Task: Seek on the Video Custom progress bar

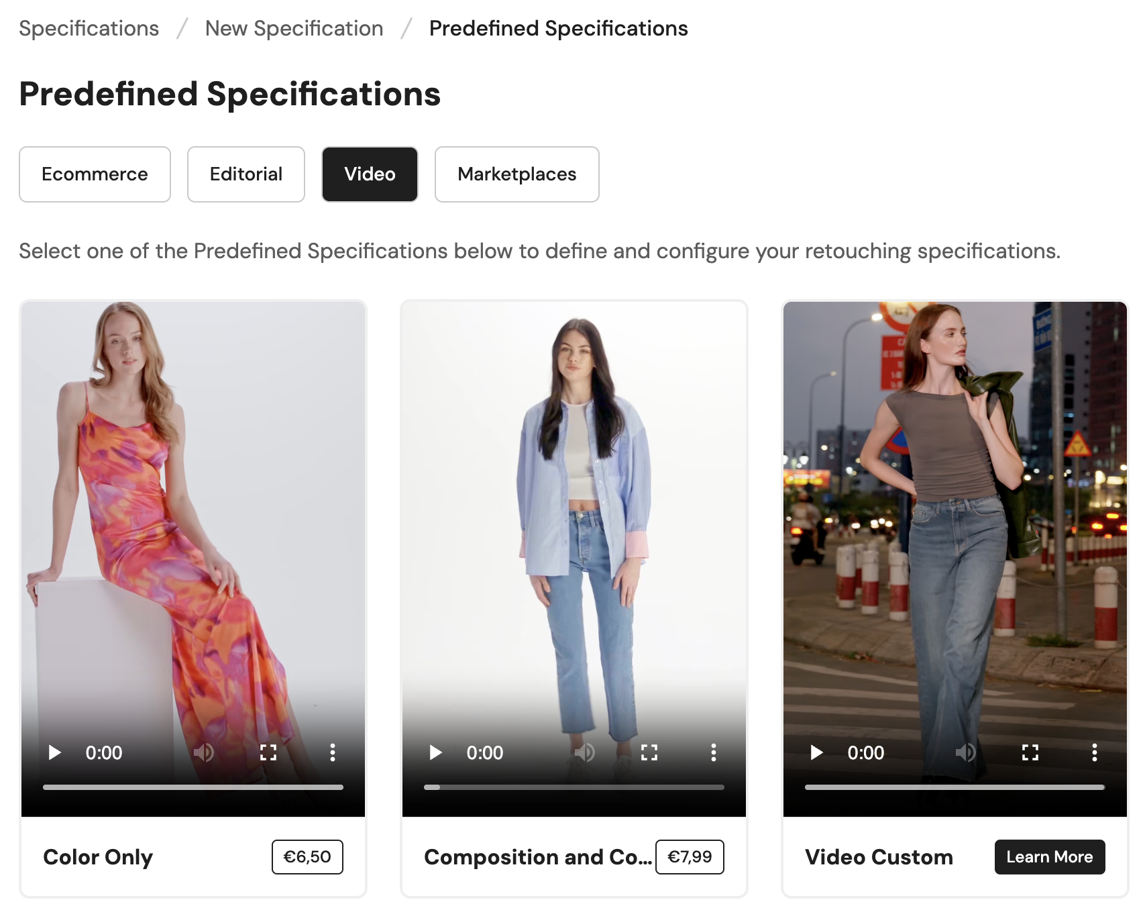Action: pyautogui.click(x=955, y=787)
